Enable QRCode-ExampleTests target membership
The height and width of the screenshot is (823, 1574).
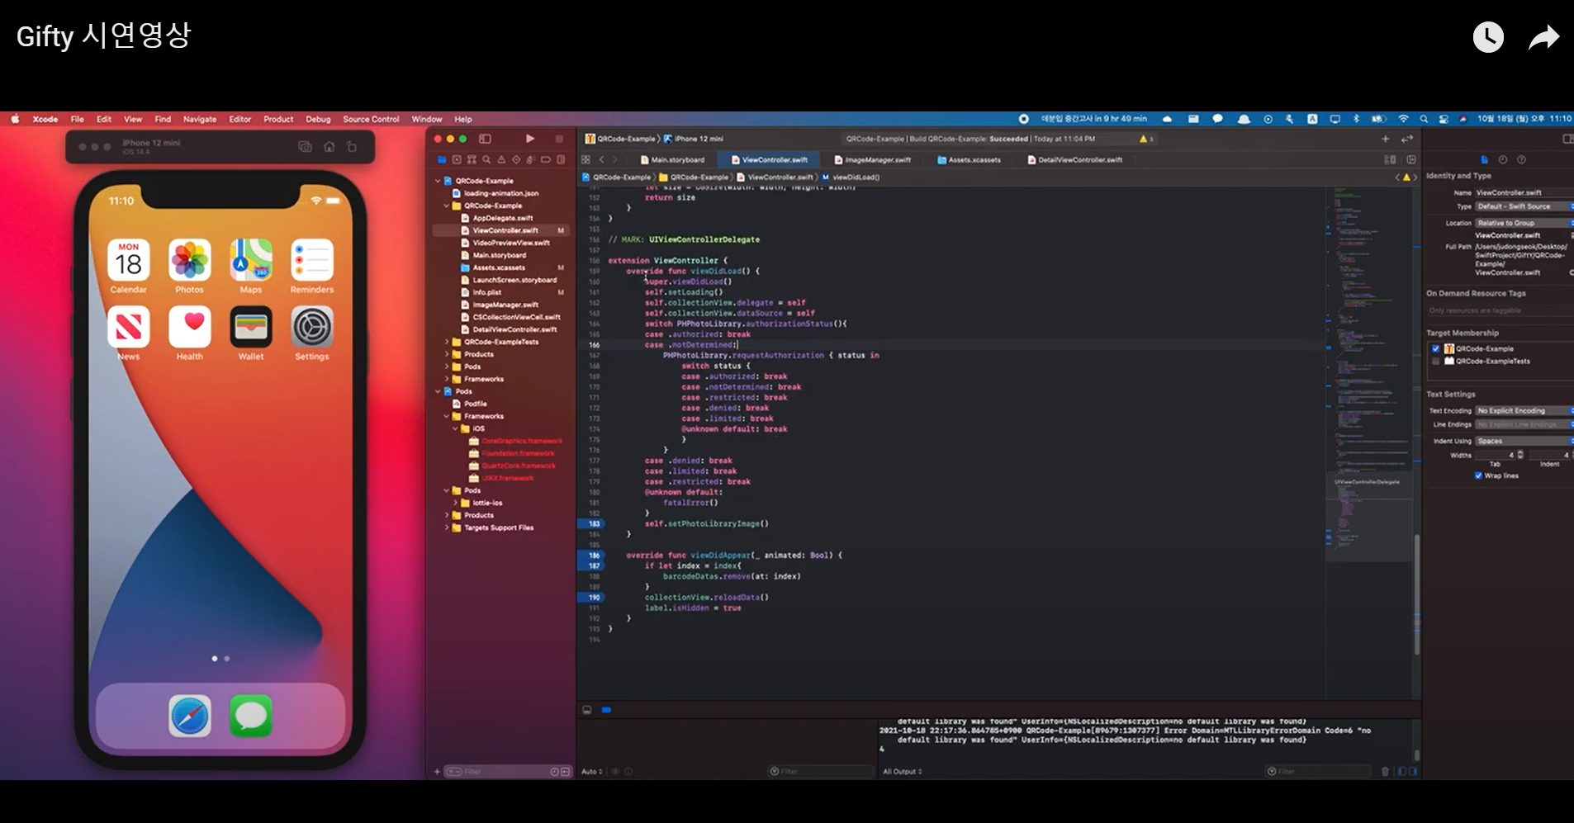[1436, 361]
